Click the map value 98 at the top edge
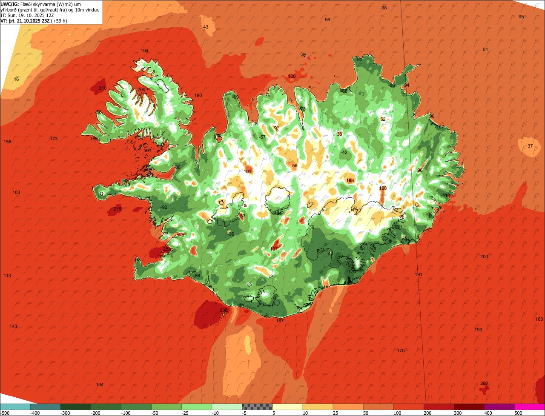Viewport: 545px width, 416px height. [384, 8]
